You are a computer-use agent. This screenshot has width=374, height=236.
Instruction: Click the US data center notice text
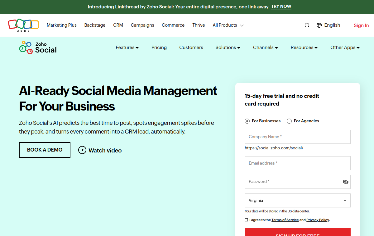tap(277, 211)
